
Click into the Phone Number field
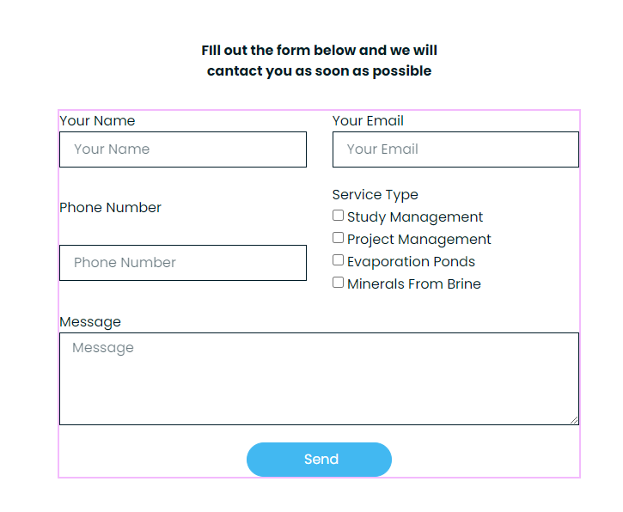pos(182,263)
